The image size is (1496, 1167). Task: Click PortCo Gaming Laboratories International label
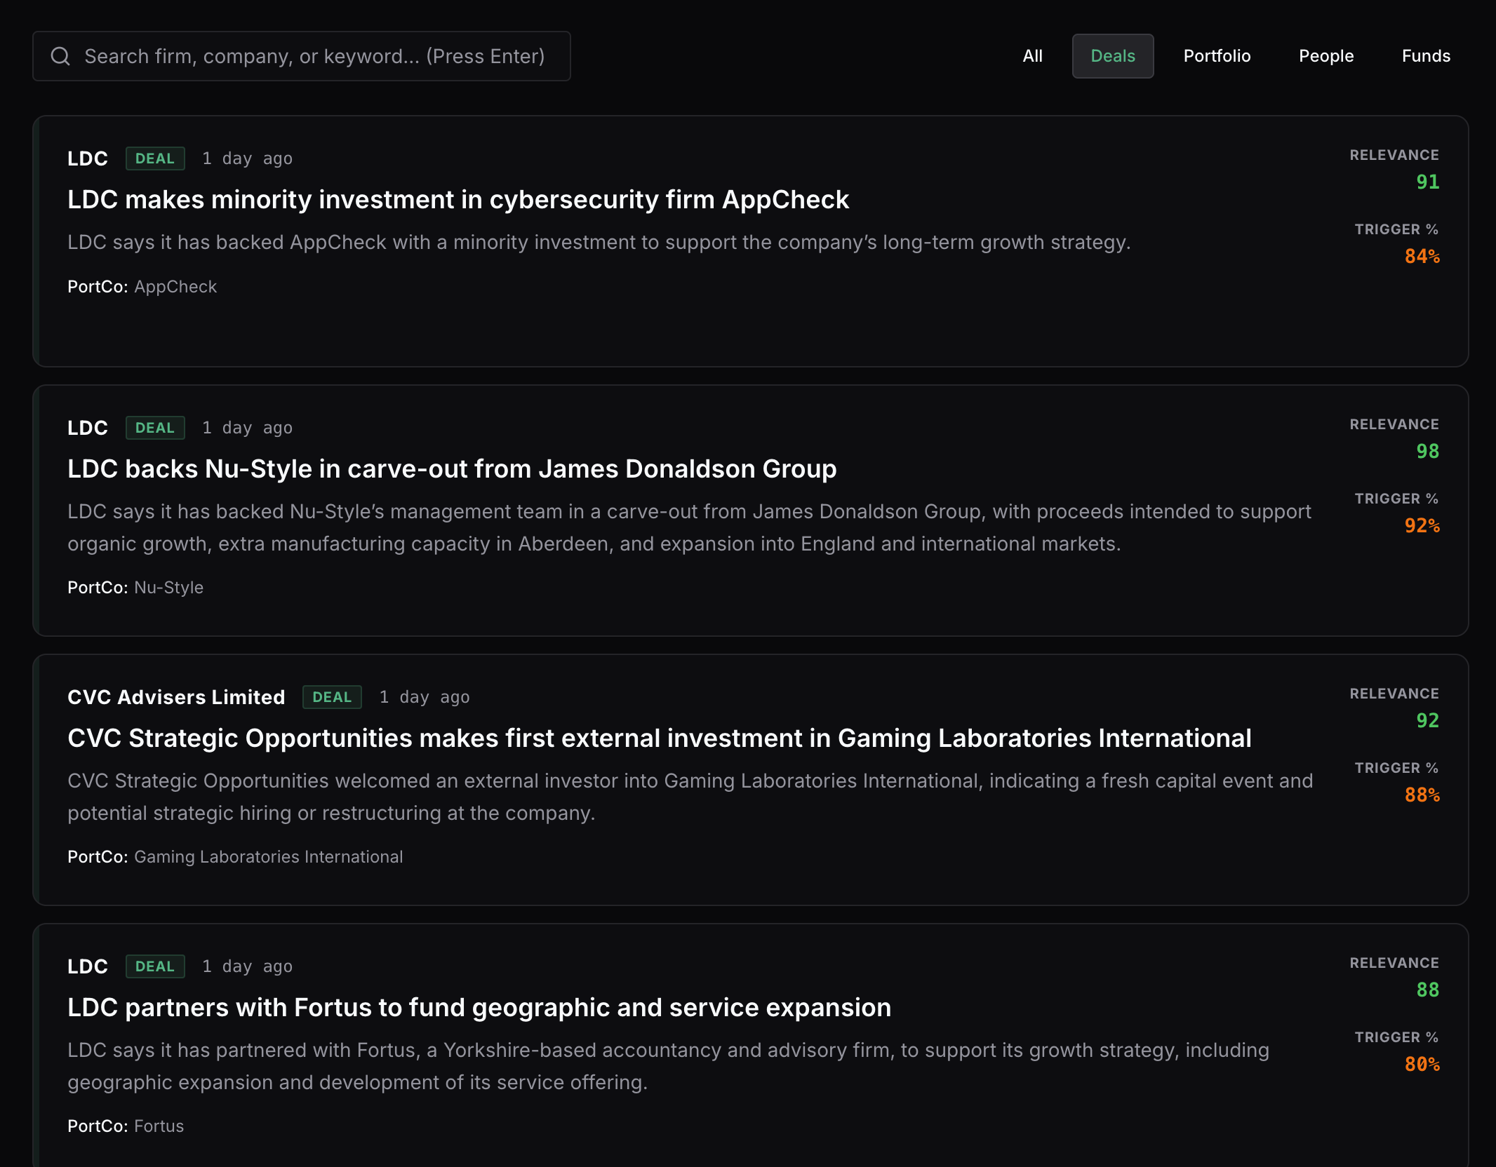[x=235, y=857]
